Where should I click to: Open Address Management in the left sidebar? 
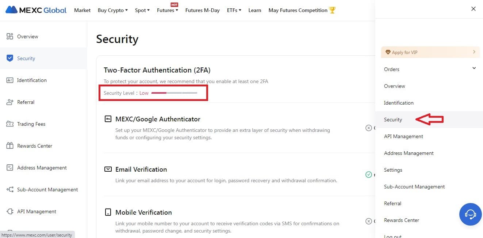pyautogui.click(x=43, y=168)
